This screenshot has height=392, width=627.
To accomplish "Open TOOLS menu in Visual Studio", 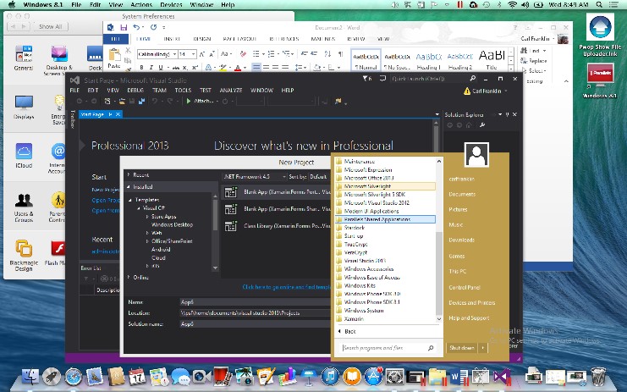I will pos(183,91).
